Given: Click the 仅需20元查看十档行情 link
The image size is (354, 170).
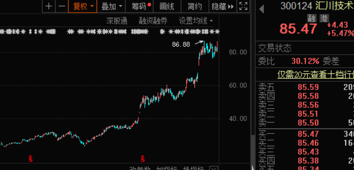Looking at the screenshot, I should (x=315, y=74).
